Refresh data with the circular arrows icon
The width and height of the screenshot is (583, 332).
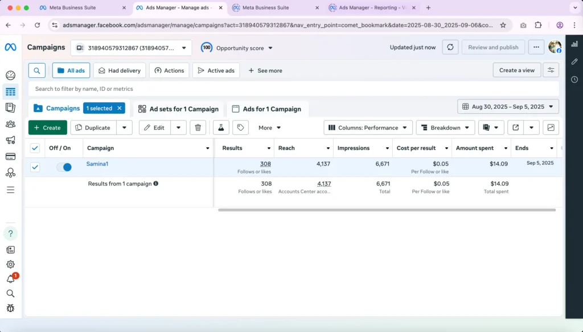[450, 47]
